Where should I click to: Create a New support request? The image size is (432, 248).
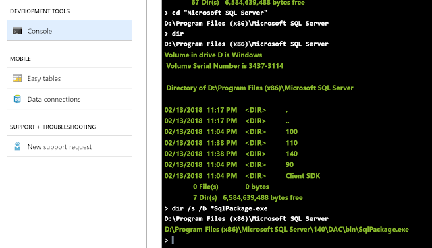[70, 146]
